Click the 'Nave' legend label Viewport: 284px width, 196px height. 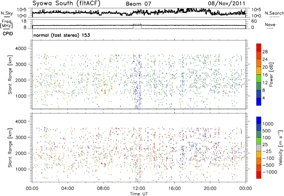click(x=270, y=24)
